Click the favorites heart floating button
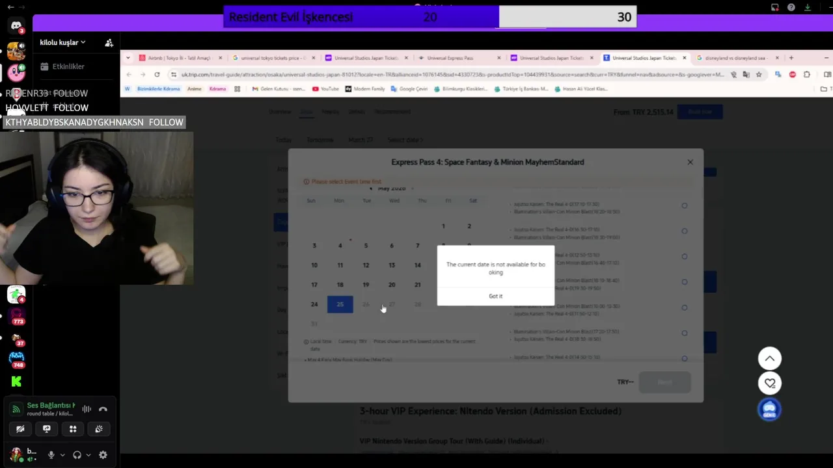This screenshot has height=468, width=833. tap(769, 383)
